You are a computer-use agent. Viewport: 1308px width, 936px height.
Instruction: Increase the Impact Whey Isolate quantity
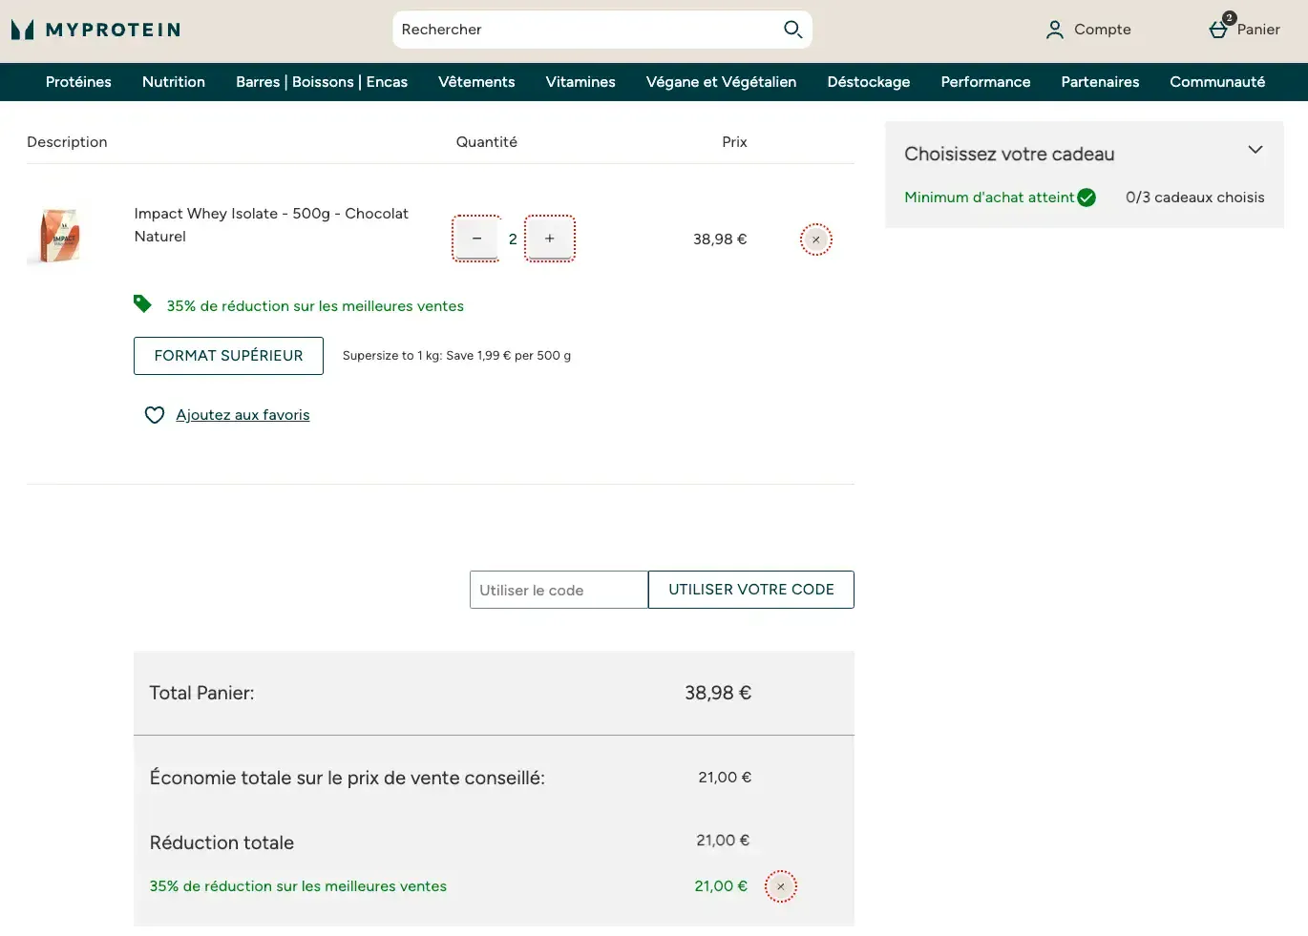pyautogui.click(x=550, y=239)
